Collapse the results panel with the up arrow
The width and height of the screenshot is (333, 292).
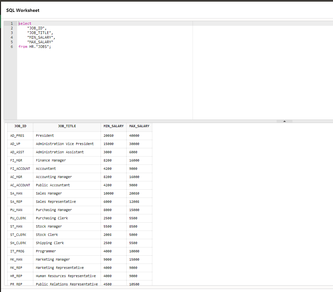coord(284,121)
